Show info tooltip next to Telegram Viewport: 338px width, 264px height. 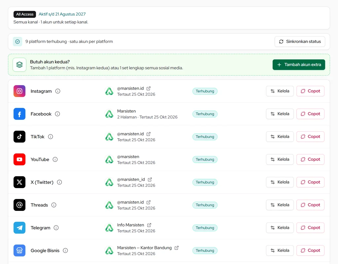[56, 228]
